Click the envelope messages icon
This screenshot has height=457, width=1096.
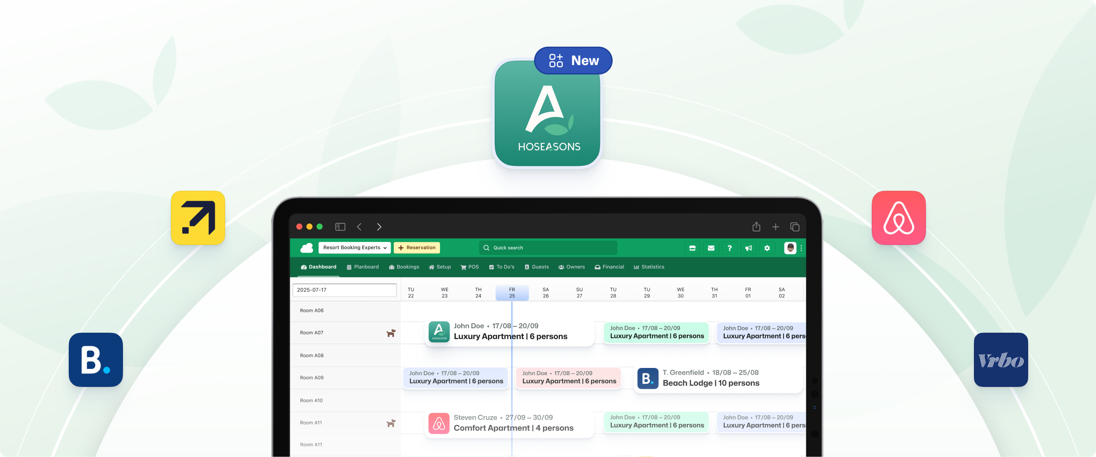[x=711, y=248]
